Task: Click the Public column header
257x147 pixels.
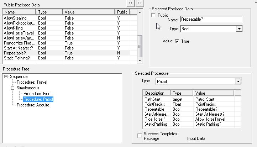Action: pyautogui.click(x=125, y=12)
